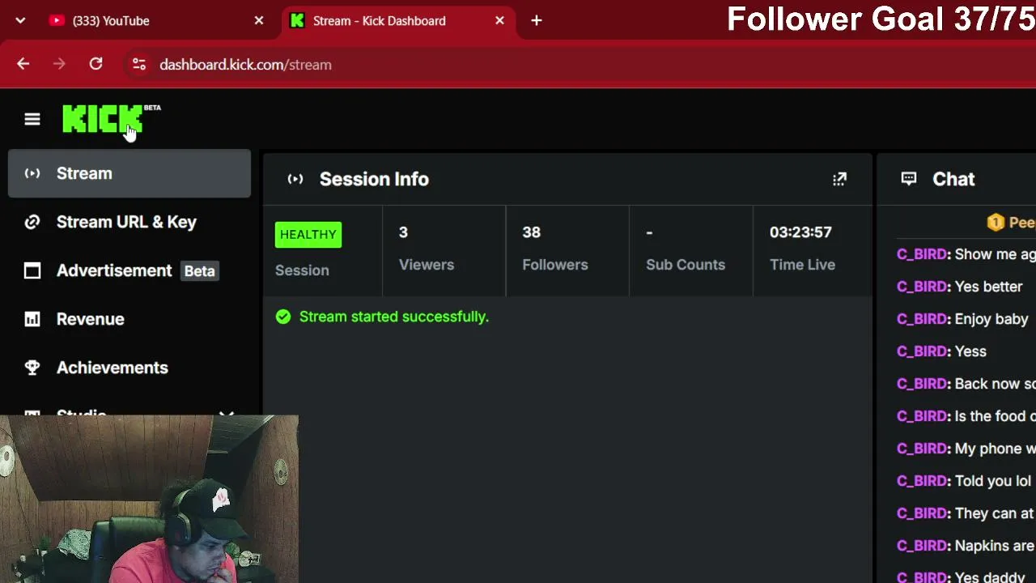The image size is (1036, 583).
Task: Pop out the Session Info panel
Action: 839,179
